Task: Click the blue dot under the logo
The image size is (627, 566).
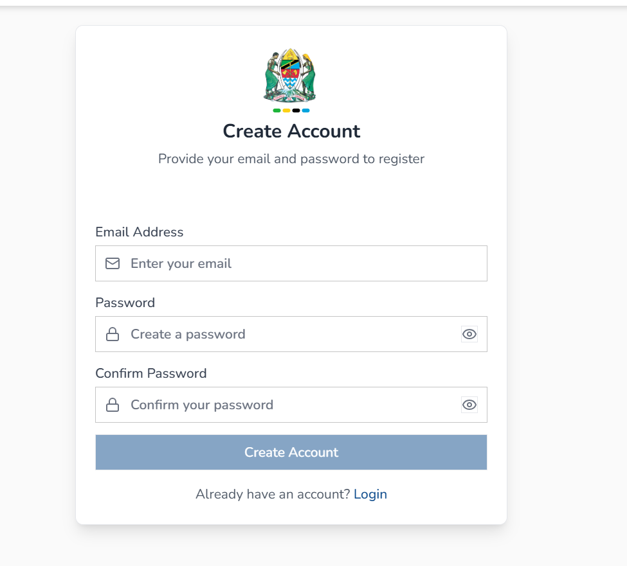Action: (305, 111)
